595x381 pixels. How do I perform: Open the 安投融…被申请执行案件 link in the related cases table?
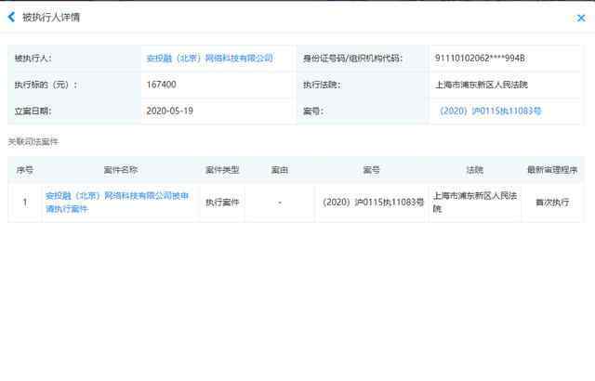(x=117, y=202)
